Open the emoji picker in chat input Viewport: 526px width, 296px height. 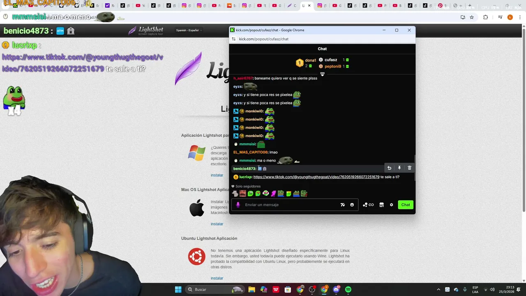click(x=352, y=205)
